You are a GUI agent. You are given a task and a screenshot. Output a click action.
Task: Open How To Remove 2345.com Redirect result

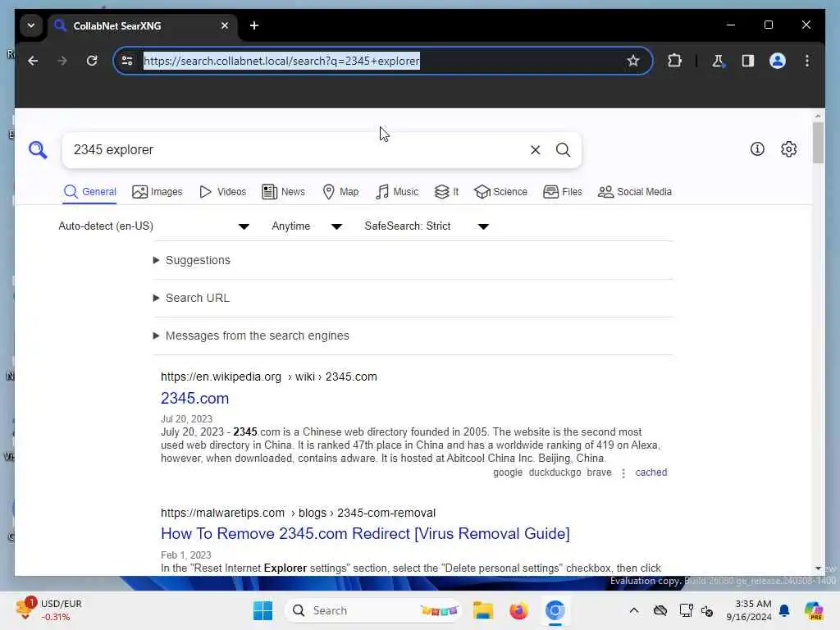[x=365, y=534]
